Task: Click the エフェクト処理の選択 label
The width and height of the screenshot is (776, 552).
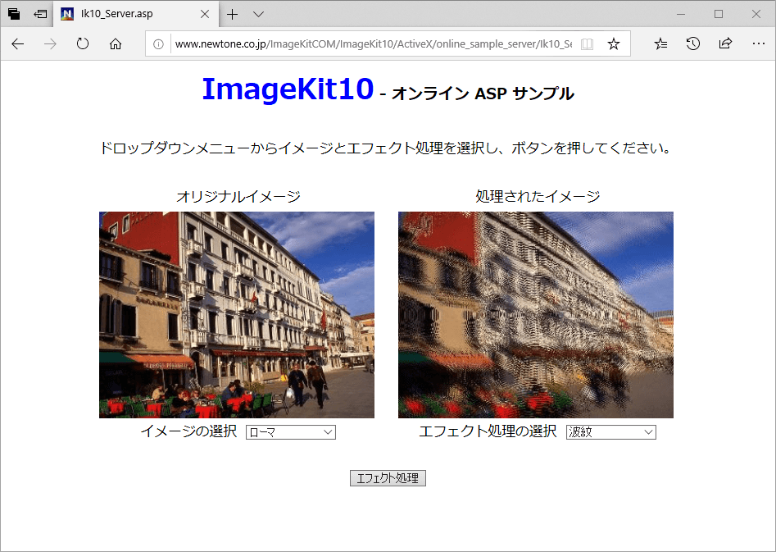Action: (x=488, y=431)
